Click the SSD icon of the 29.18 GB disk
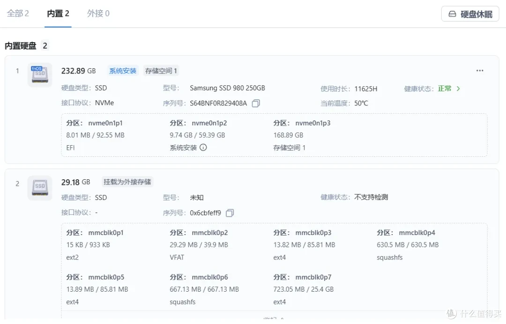This screenshot has width=506, height=324. [x=40, y=188]
